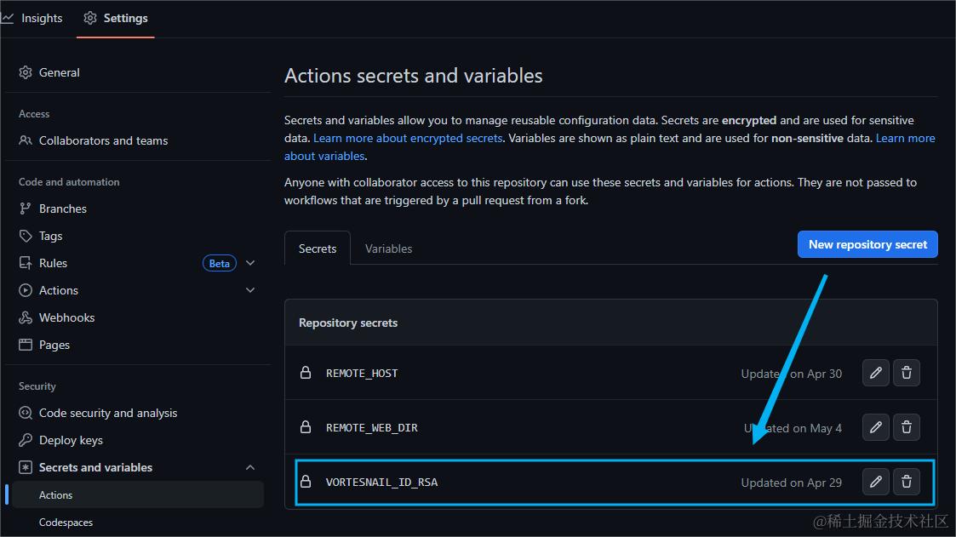Edit the VORTESNAIL_ID_RSA secret pencil icon
The image size is (956, 537).
(875, 482)
